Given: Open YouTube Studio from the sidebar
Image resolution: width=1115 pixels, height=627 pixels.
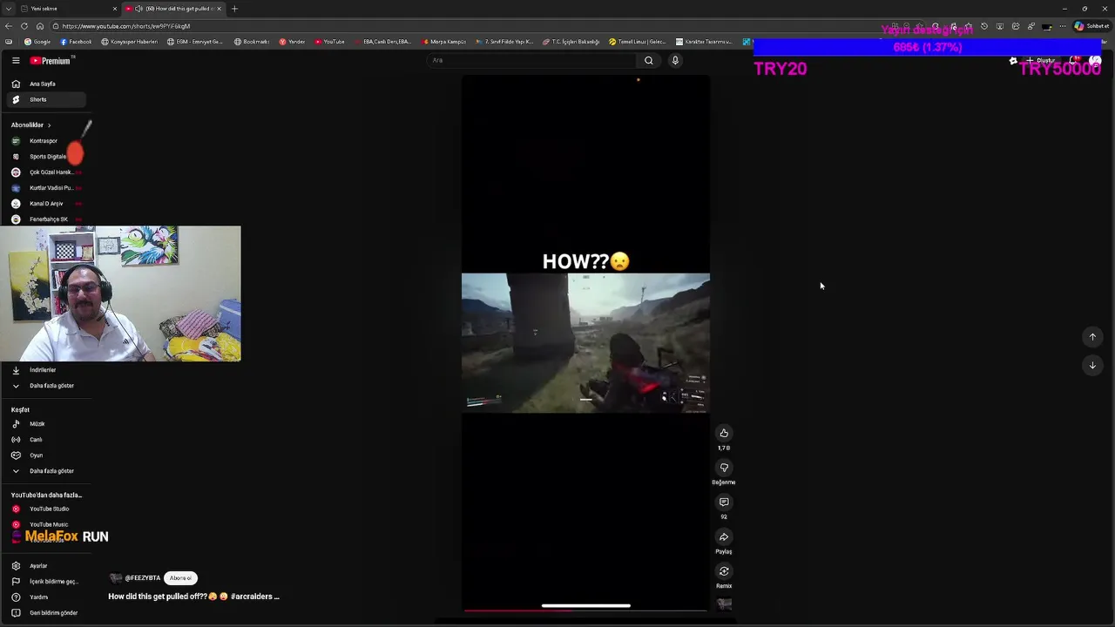Looking at the screenshot, I should click(48, 509).
